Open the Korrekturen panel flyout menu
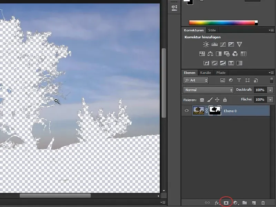 (x=271, y=30)
